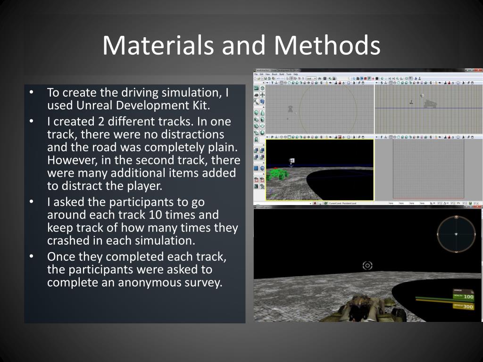
Task: Click the T viewport type button
Action: [x=272, y=83]
